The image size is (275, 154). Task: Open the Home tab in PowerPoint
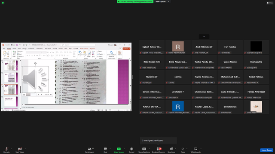[9, 49]
